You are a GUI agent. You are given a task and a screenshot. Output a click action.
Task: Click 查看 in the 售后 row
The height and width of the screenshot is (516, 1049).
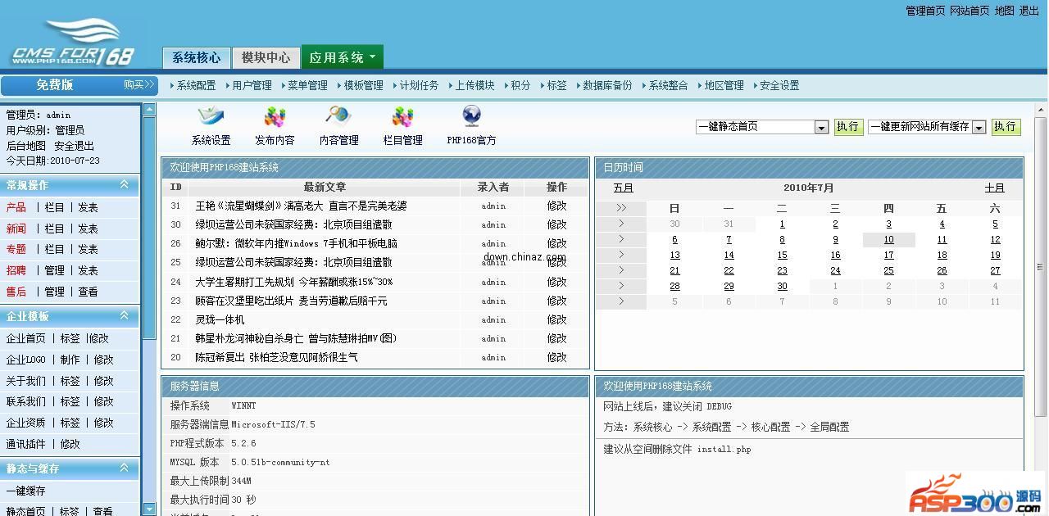[88, 292]
